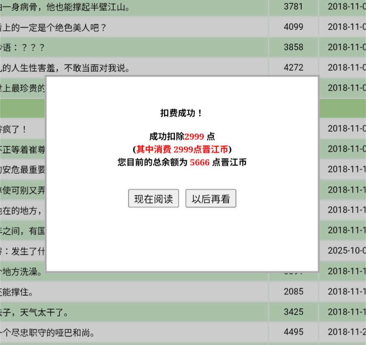Click the 现在阅读 button

point(153,198)
